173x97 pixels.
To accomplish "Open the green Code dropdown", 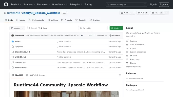I will click(116, 28).
